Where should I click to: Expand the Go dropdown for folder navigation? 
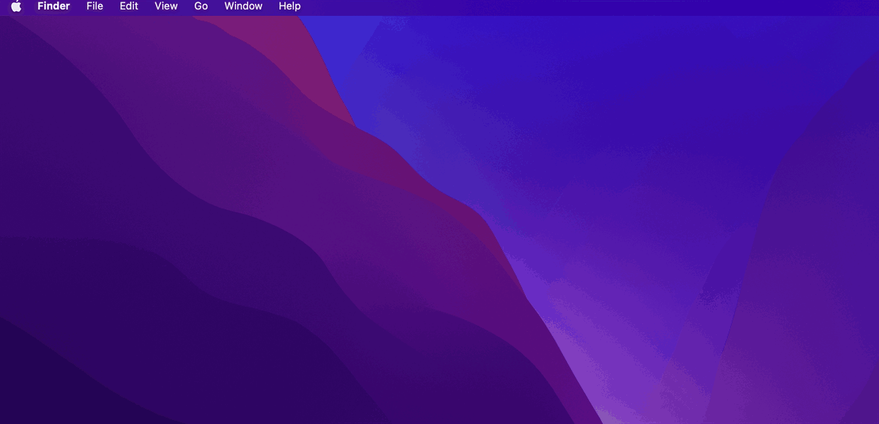(201, 6)
